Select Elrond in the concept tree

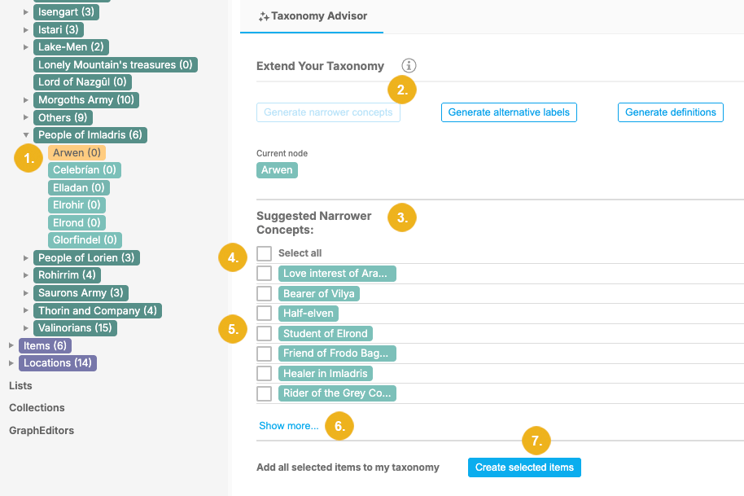click(x=77, y=222)
